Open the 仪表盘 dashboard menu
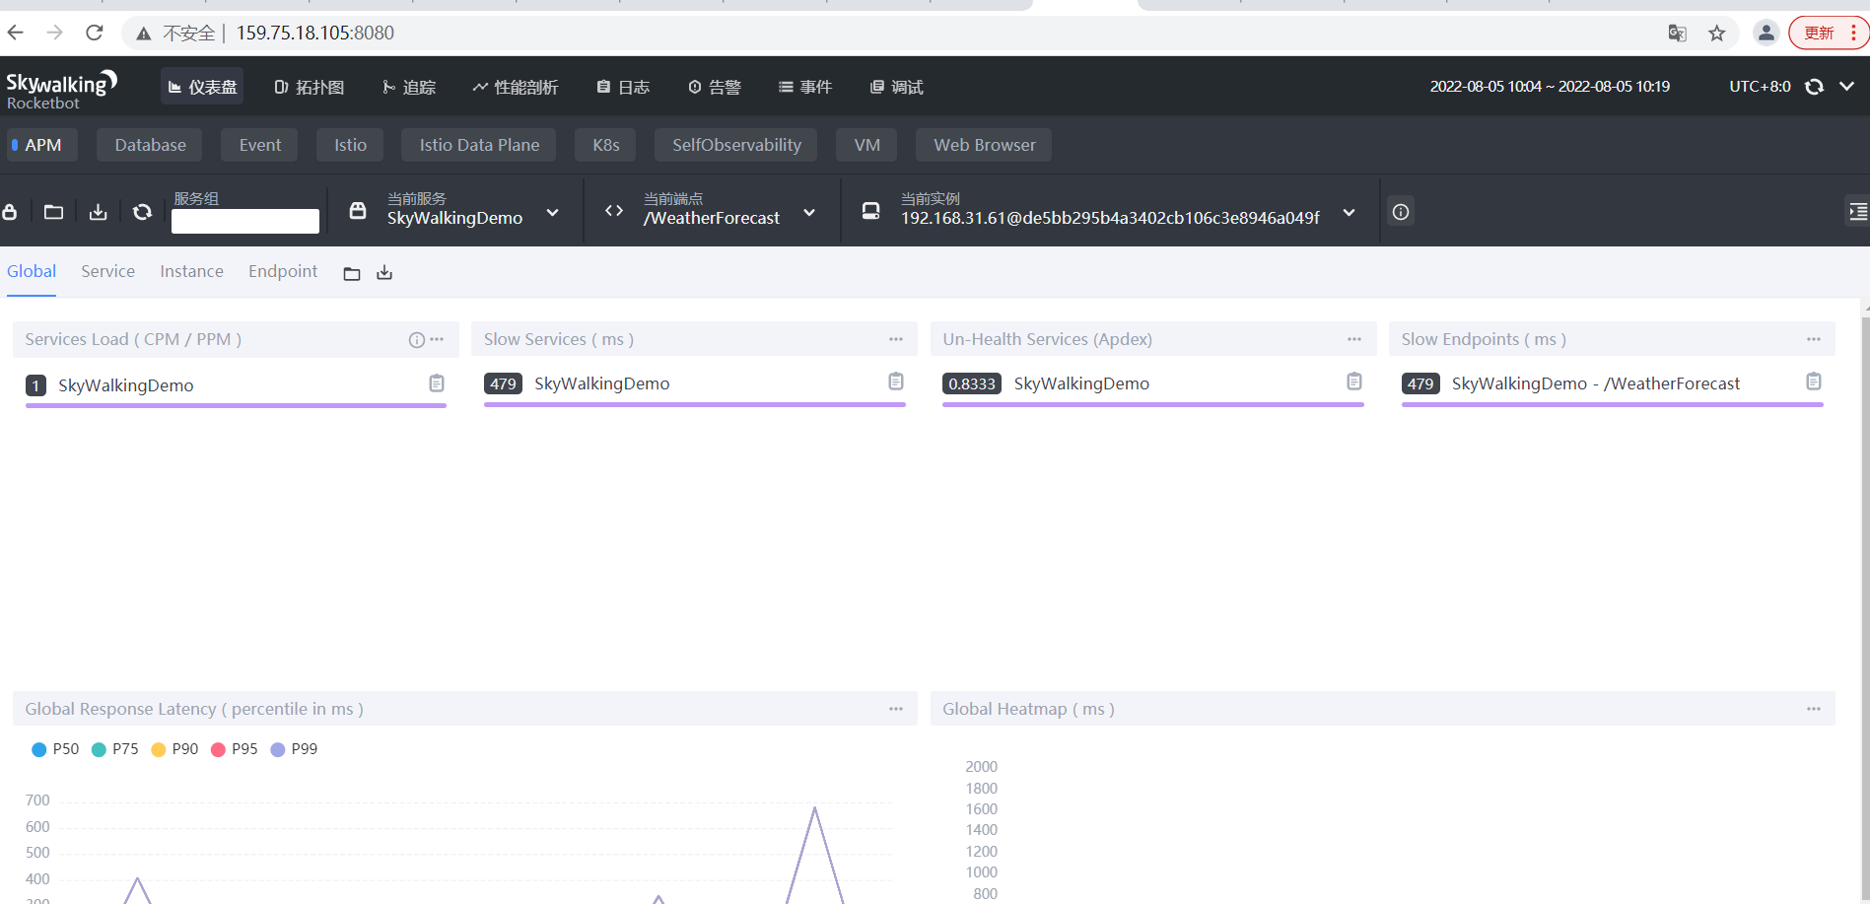Screen dimensions: 1870x904 click(x=202, y=87)
